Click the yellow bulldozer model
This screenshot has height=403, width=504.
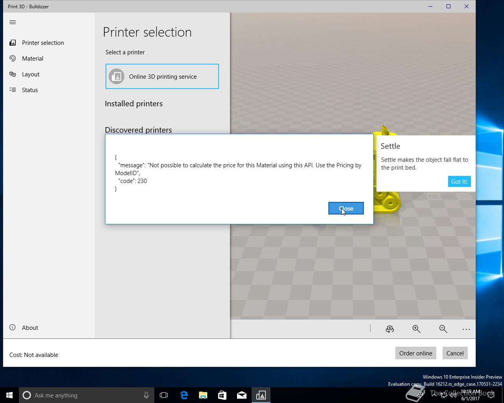[388, 203]
